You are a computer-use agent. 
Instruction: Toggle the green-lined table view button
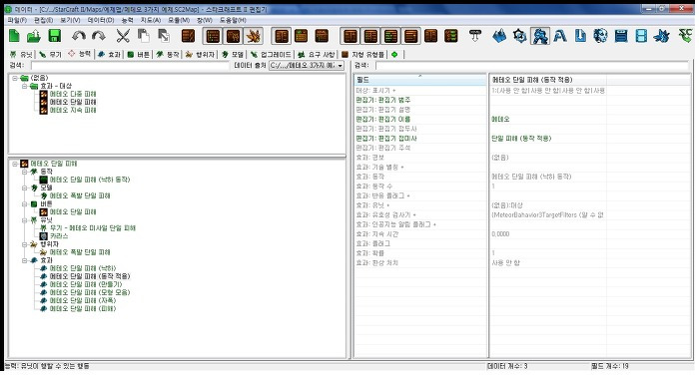click(390, 36)
